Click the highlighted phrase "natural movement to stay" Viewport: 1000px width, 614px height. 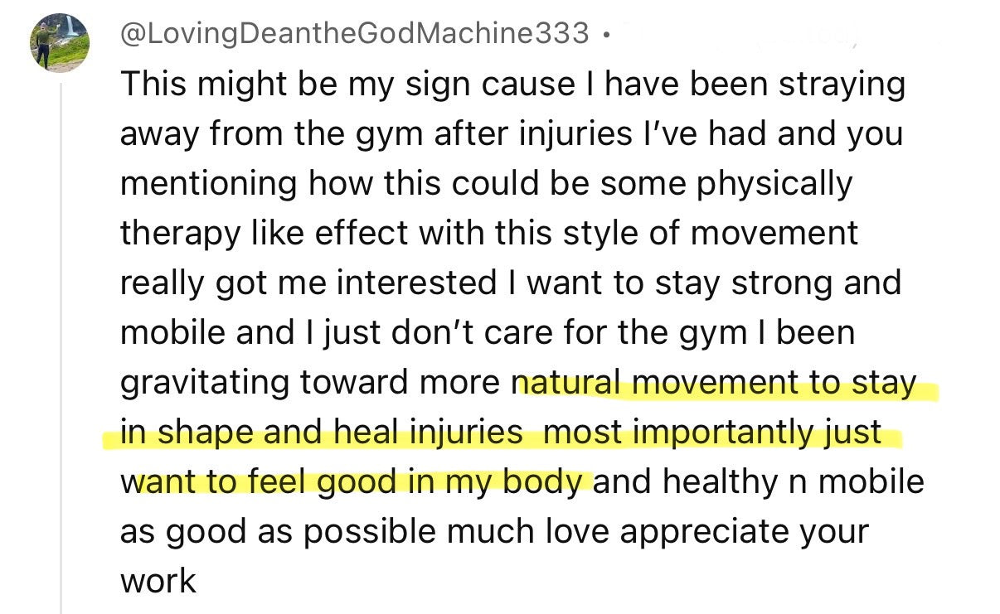[718, 382]
